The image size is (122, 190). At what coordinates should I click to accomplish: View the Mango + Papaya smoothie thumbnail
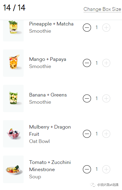(x=13, y=63)
